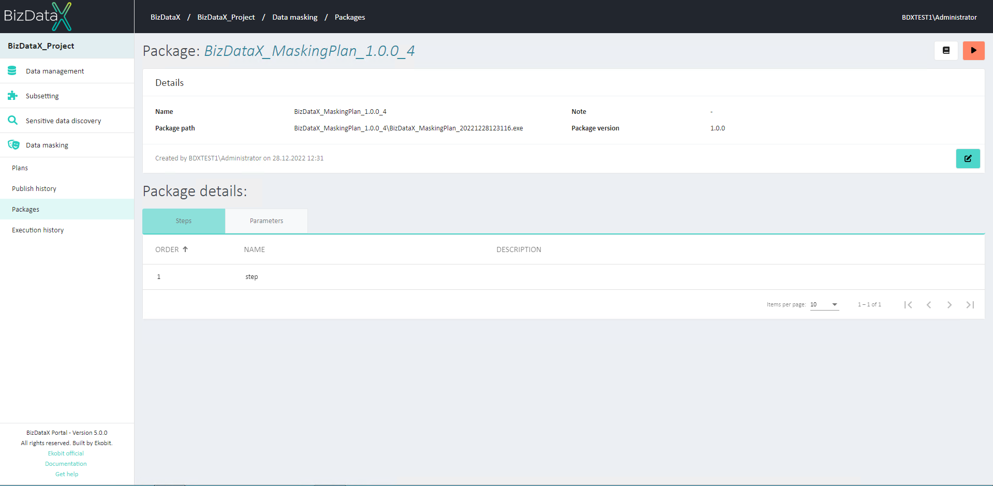
Task: Open Execution history in sidebar
Action: click(67, 230)
